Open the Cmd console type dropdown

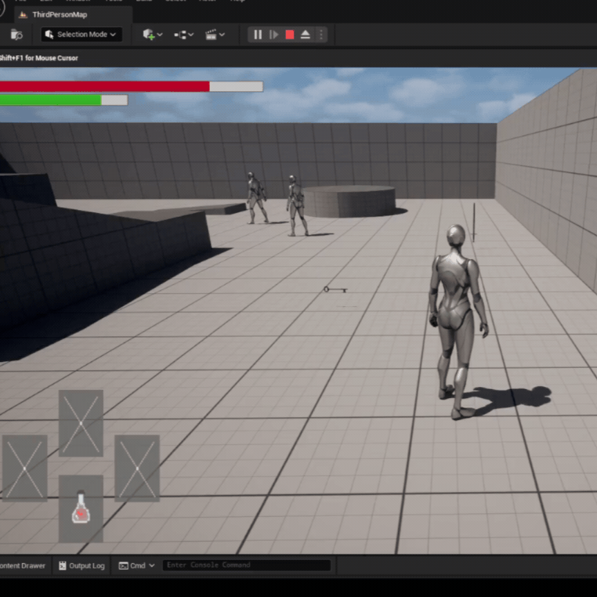137,565
